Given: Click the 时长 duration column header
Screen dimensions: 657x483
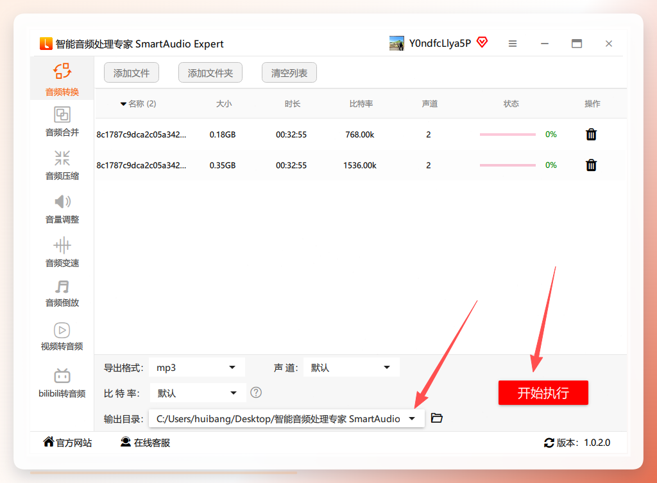Looking at the screenshot, I should (x=293, y=104).
